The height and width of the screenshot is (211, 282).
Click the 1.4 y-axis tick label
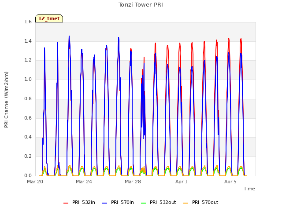coord(28,41)
